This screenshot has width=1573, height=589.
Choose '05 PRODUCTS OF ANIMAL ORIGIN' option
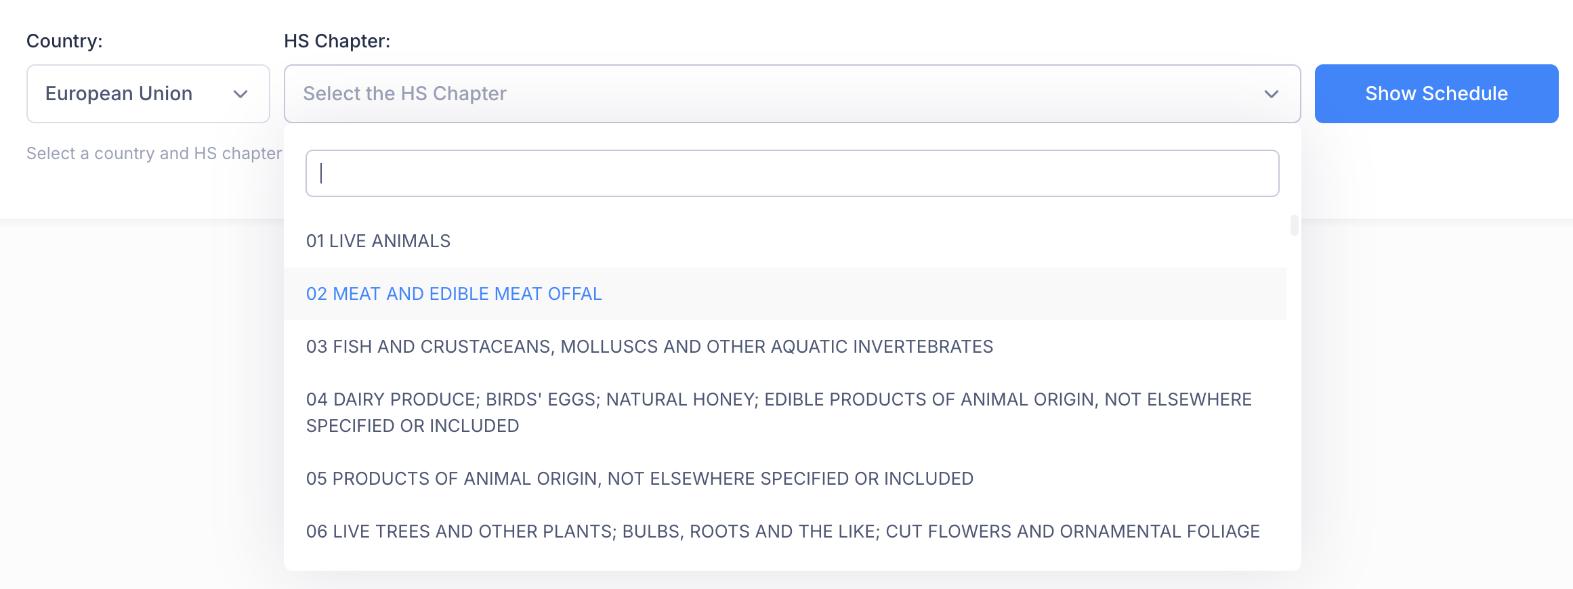pos(639,479)
